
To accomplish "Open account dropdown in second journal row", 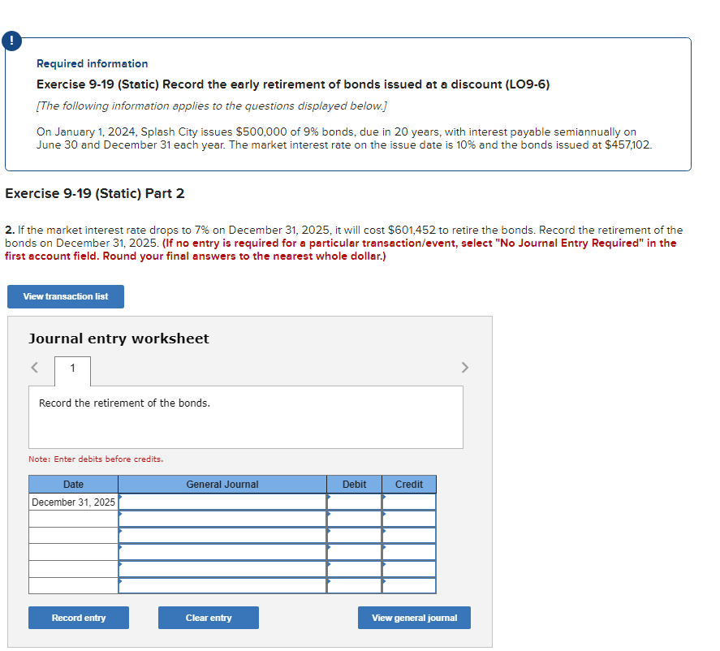I will coord(222,519).
